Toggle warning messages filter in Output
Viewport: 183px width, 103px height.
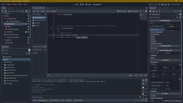pyautogui.click(x=144, y=94)
